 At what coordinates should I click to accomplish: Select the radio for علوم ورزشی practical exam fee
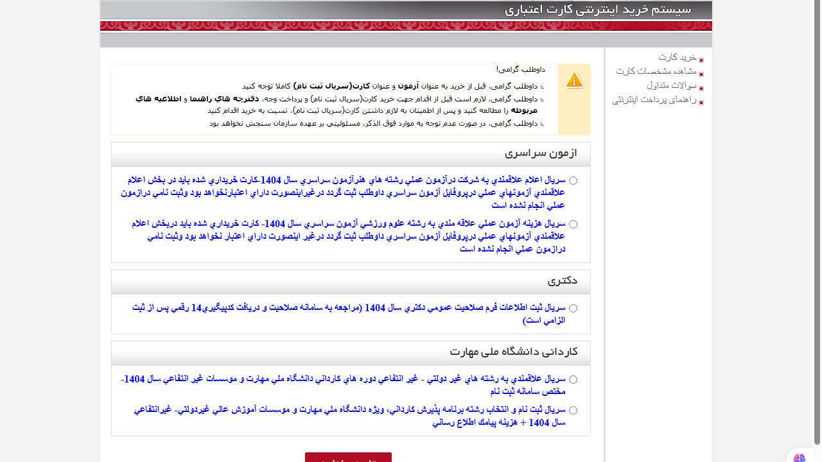(573, 225)
